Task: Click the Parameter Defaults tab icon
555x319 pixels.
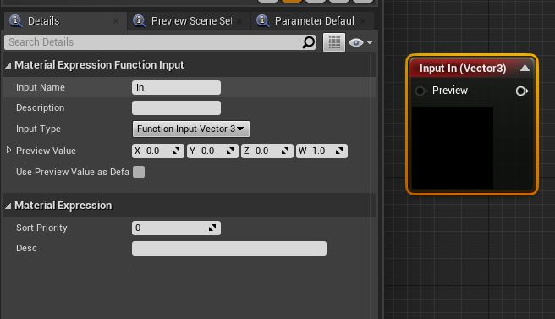Action: pyautogui.click(x=262, y=20)
